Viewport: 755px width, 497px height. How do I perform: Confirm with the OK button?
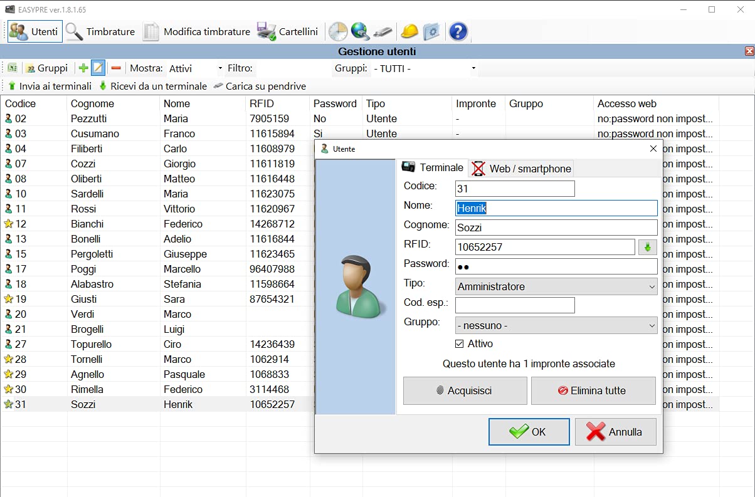529,432
